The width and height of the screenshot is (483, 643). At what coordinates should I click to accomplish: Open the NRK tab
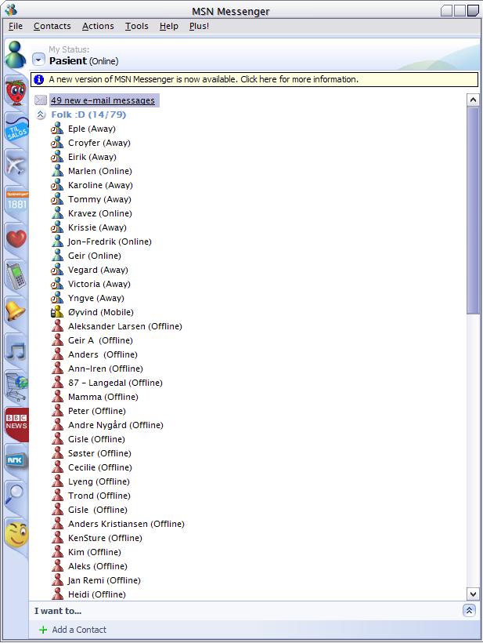16,460
